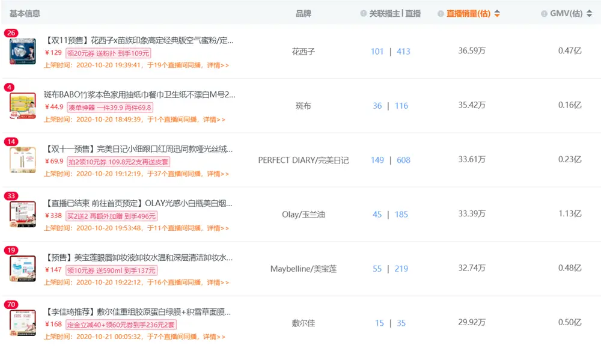Click 35 live streams for 敷尔佳
This screenshot has width=601, height=348.
pos(401,323)
